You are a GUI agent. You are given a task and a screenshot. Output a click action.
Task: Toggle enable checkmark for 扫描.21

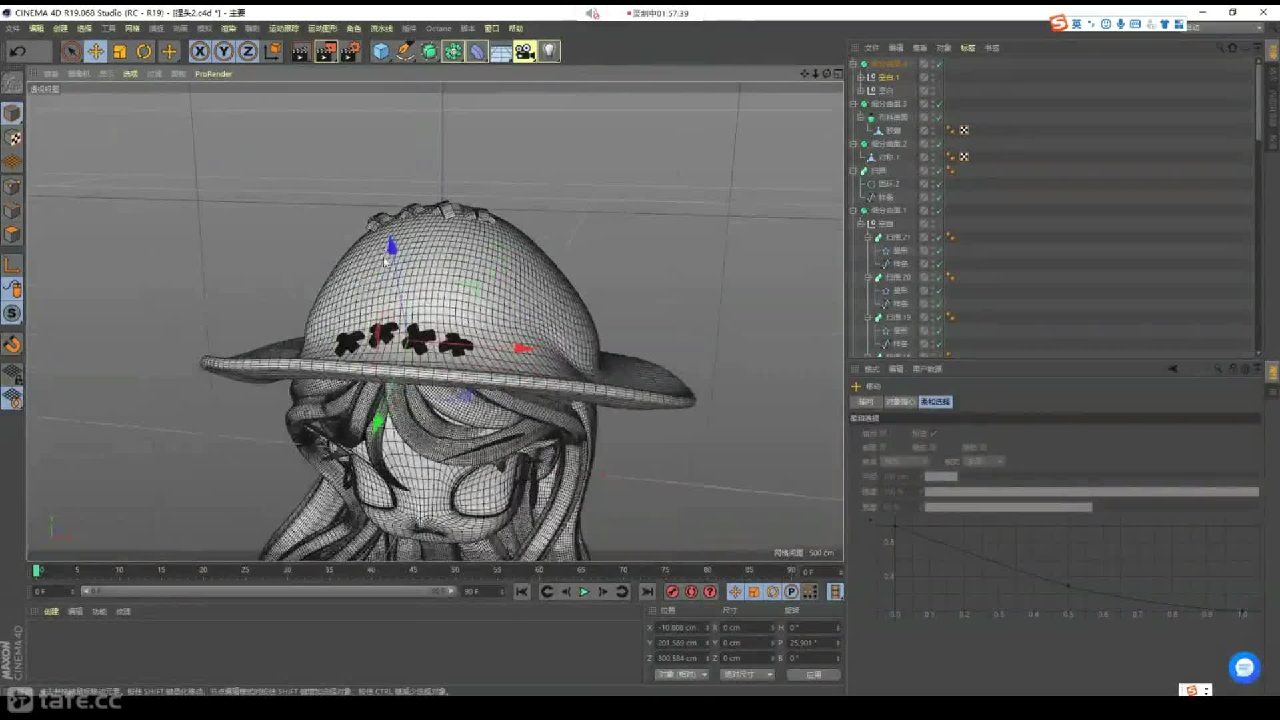[939, 237]
